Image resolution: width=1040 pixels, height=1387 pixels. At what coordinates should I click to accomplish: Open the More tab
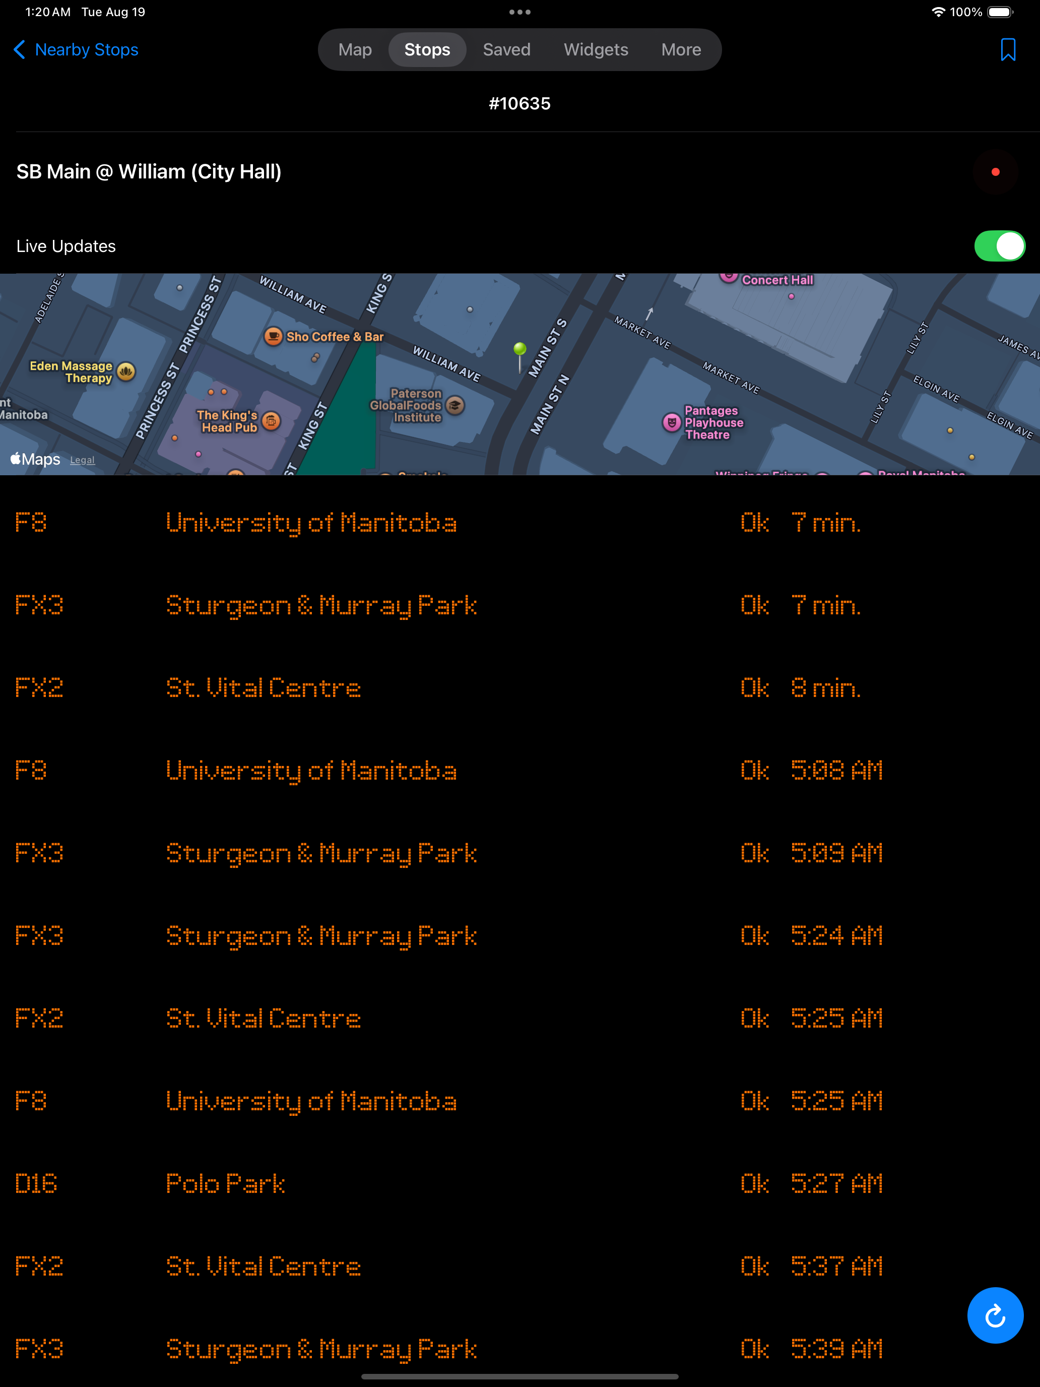click(x=681, y=49)
